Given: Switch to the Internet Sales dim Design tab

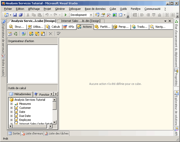Looking at the screenshot, I should point(81,21).
